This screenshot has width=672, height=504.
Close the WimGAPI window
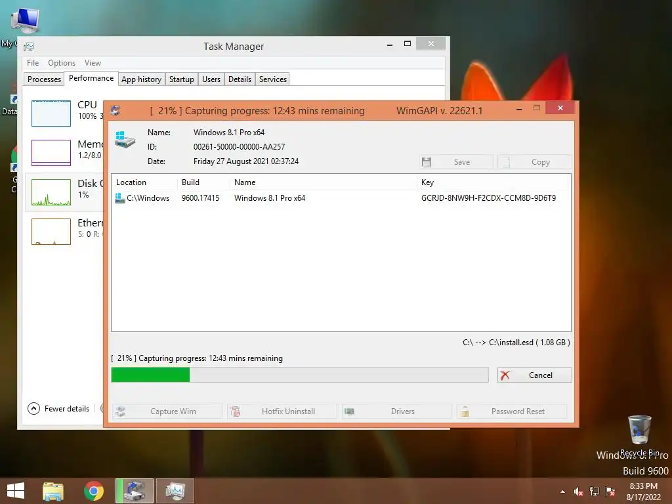tap(560, 108)
